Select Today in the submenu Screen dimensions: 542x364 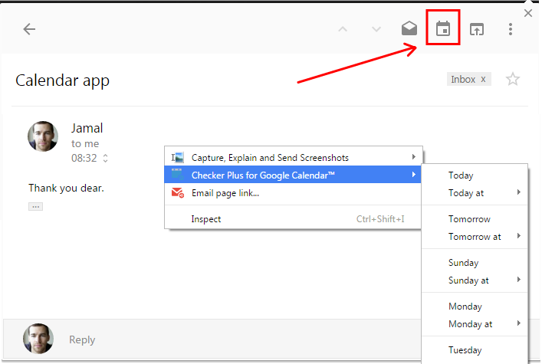475,175
